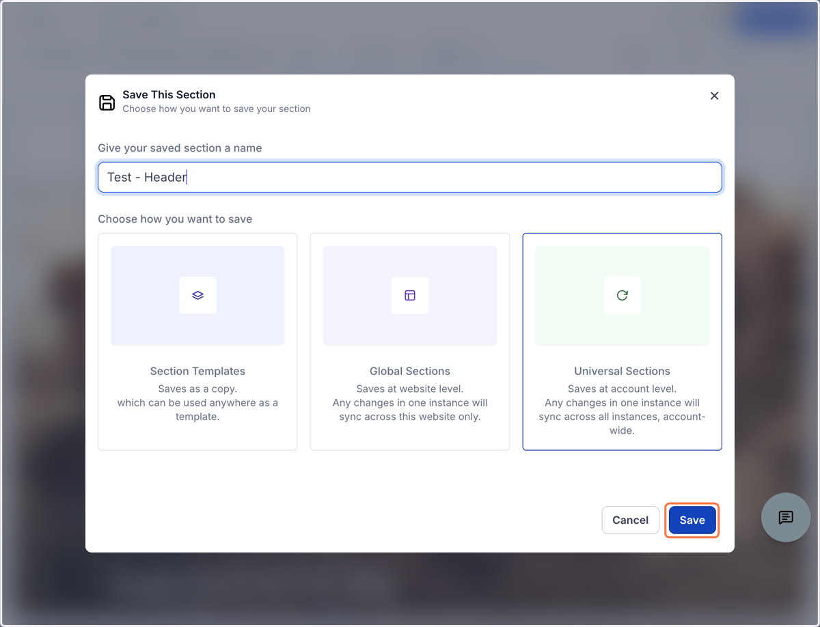
Task: Select the Global Sections card
Action: pyautogui.click(x=410, y=342)
